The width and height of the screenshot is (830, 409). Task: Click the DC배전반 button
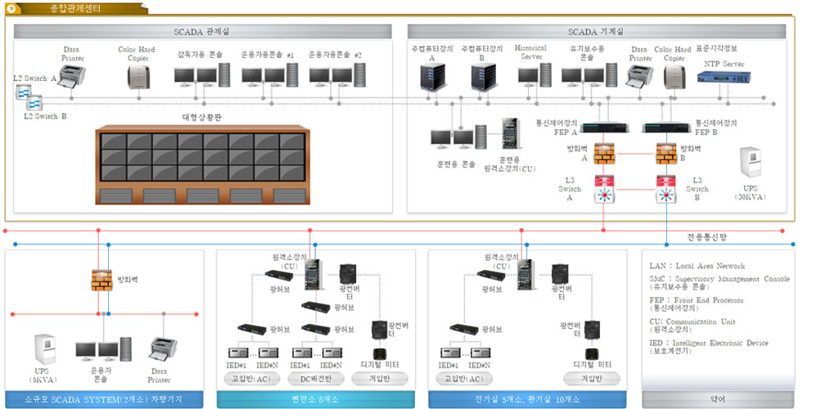click(x=315, y=379)
